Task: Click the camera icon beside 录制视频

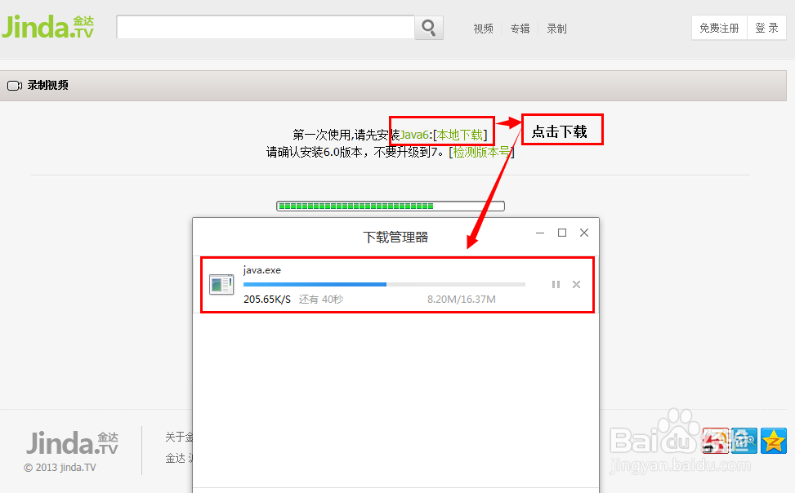Action: pyautogui.click(x=14, y=84)
